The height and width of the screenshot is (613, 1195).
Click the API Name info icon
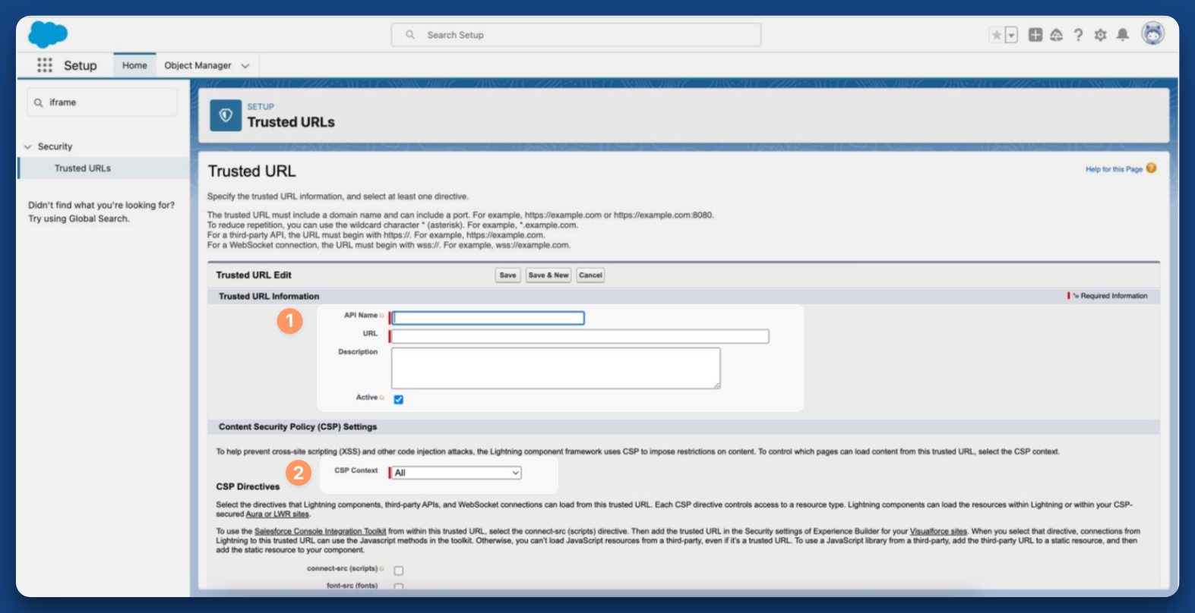click(x=381, y=316)
